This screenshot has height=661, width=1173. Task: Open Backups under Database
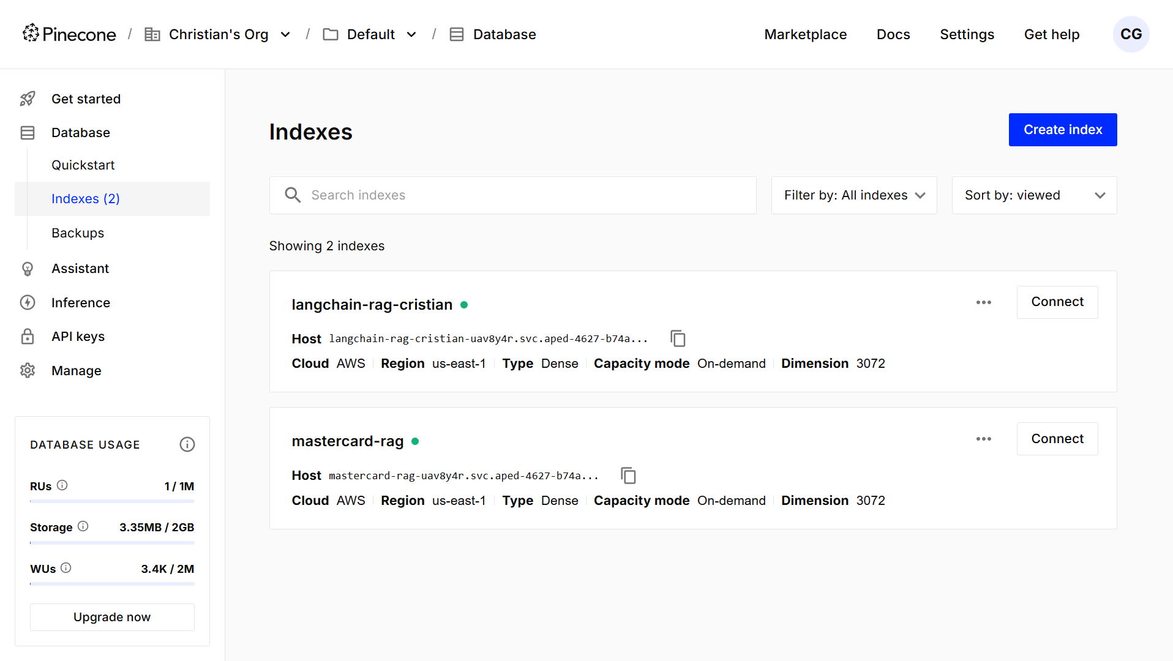(78, 233)
